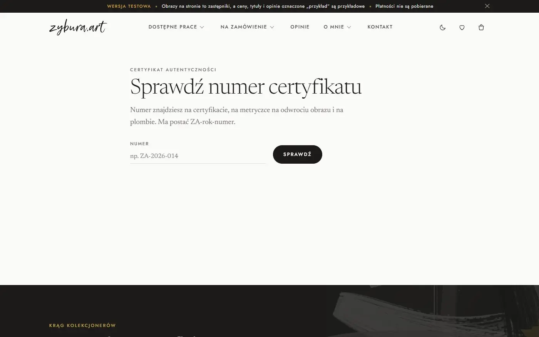
Task: Click the Sprawdź button
Action: [298, 154]
